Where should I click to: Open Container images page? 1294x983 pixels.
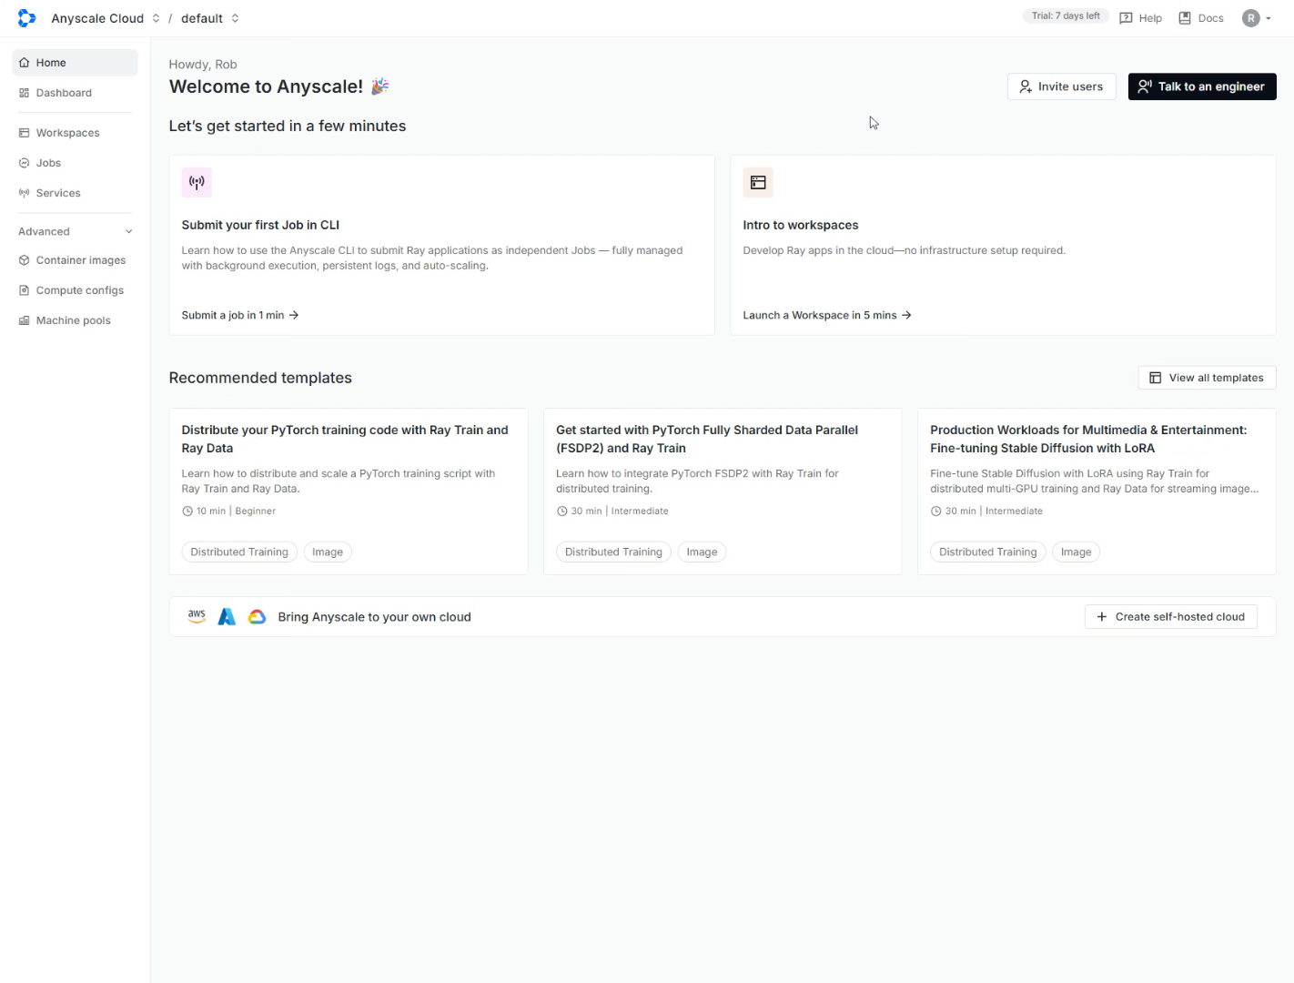point(75,260)
